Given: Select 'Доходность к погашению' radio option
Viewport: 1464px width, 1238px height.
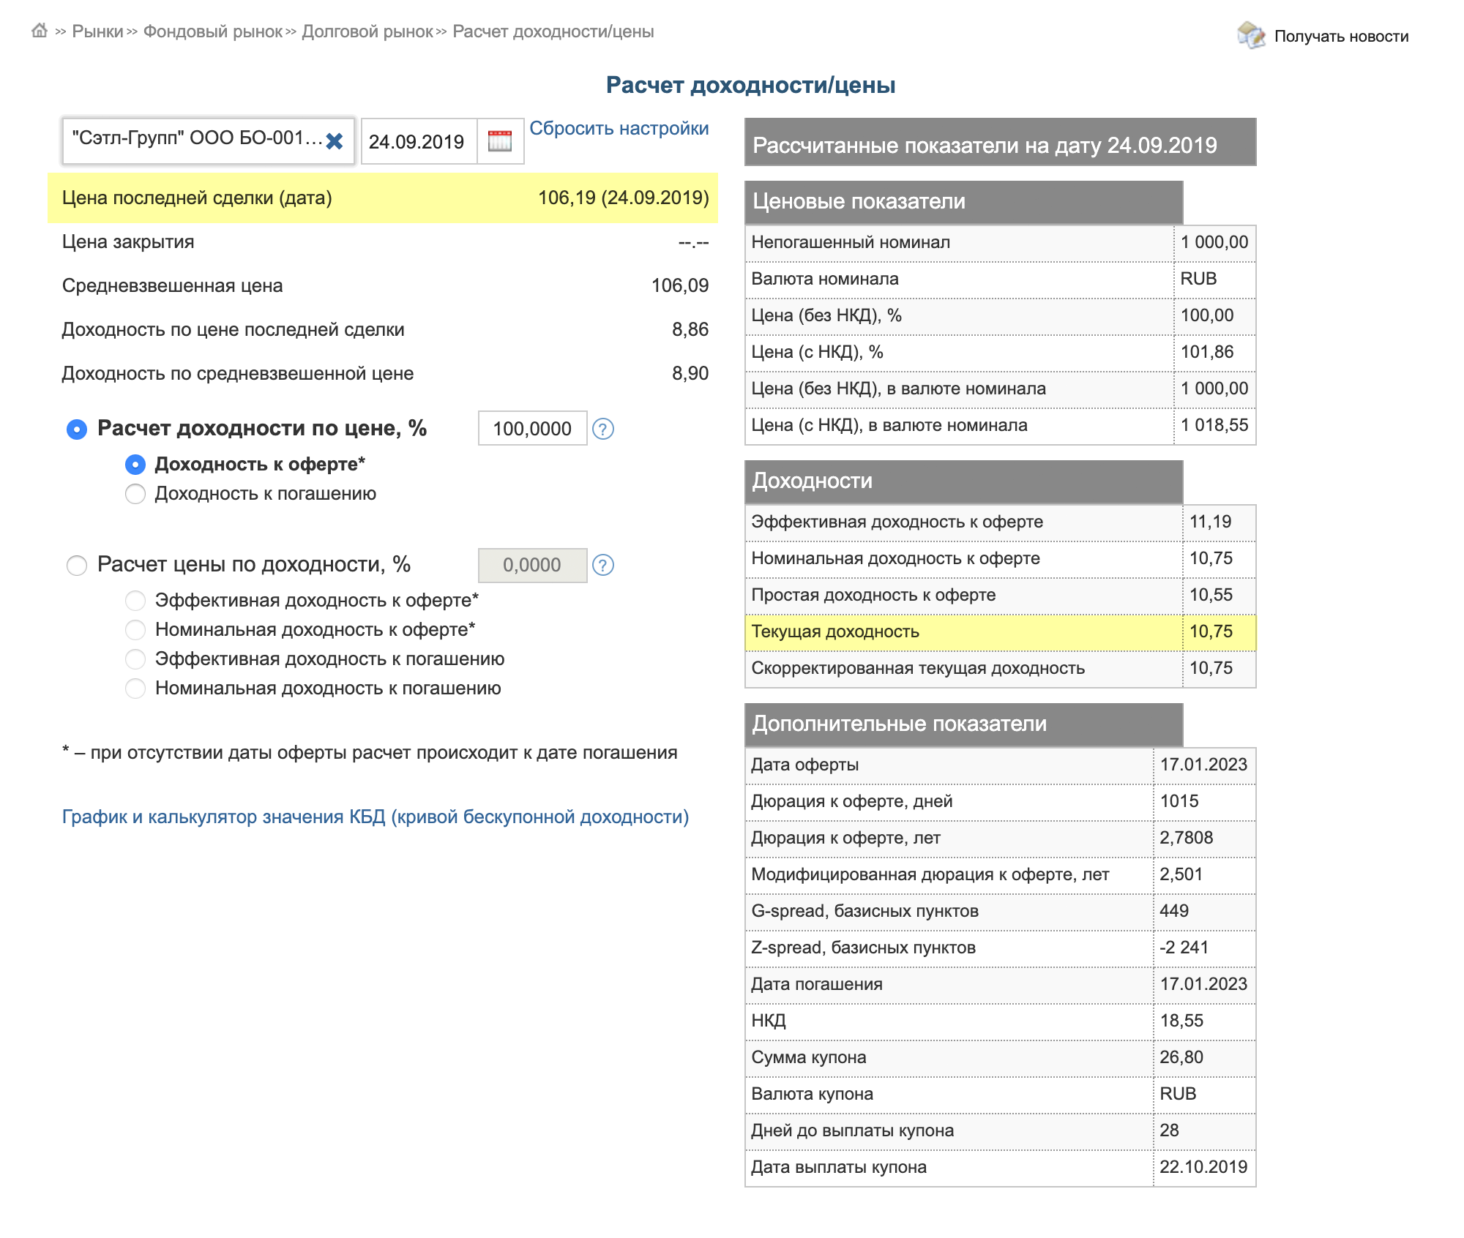Looking at the screenshot, I should 135,494.
